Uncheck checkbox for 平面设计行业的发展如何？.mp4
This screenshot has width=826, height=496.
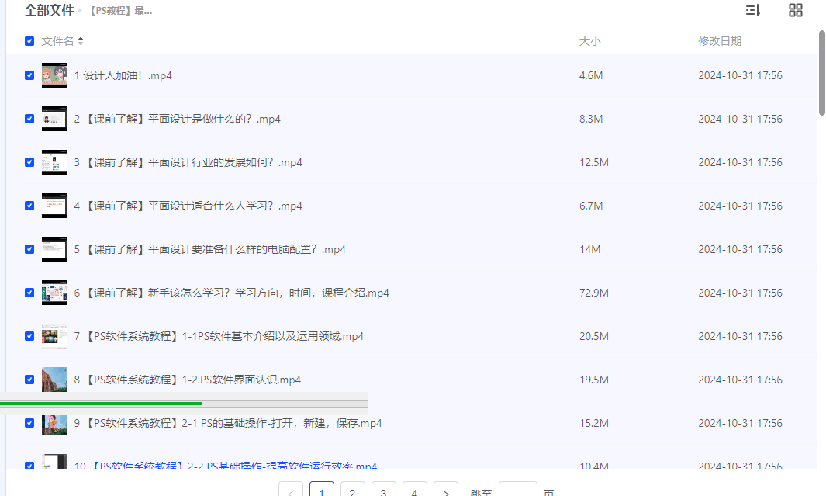pyautogui.click(x=29, y=162)
